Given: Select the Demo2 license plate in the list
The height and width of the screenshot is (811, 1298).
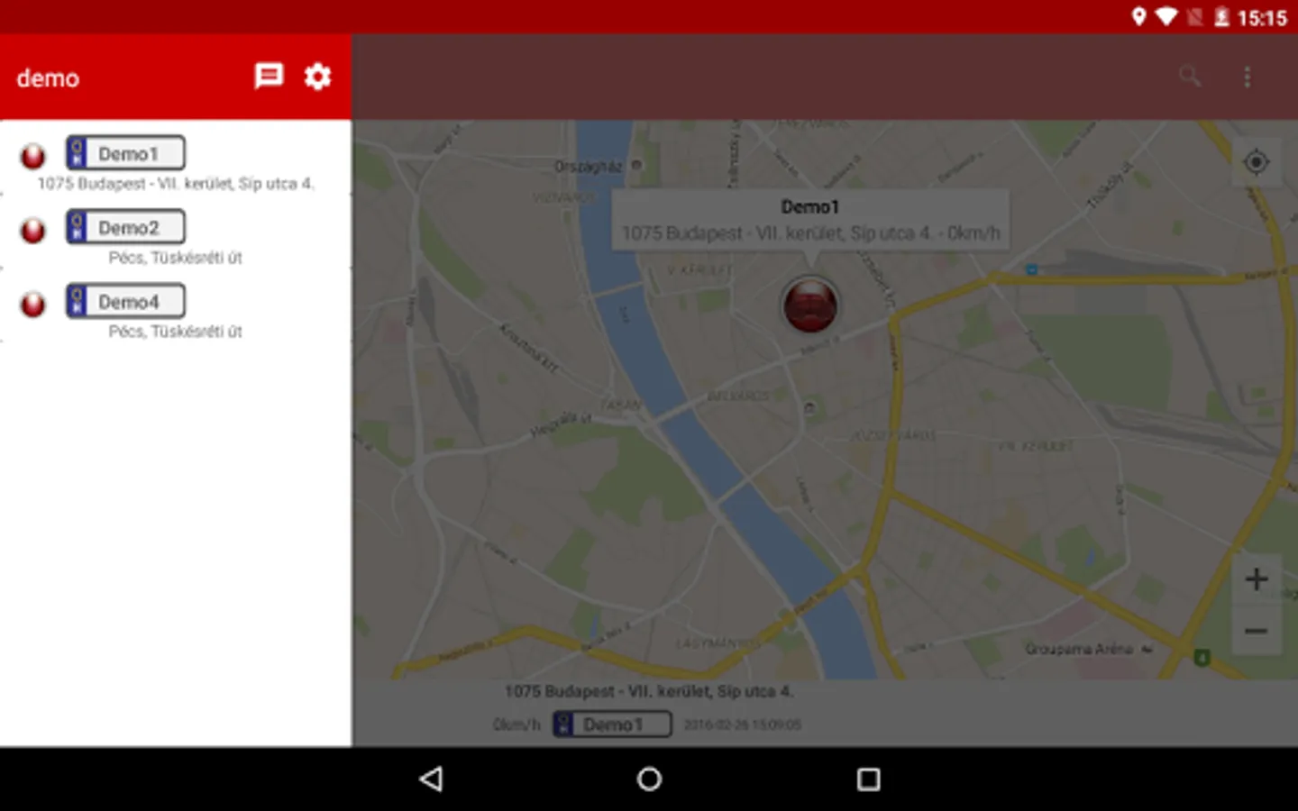Looking at the screenshot, I should (x=125, y=227).
